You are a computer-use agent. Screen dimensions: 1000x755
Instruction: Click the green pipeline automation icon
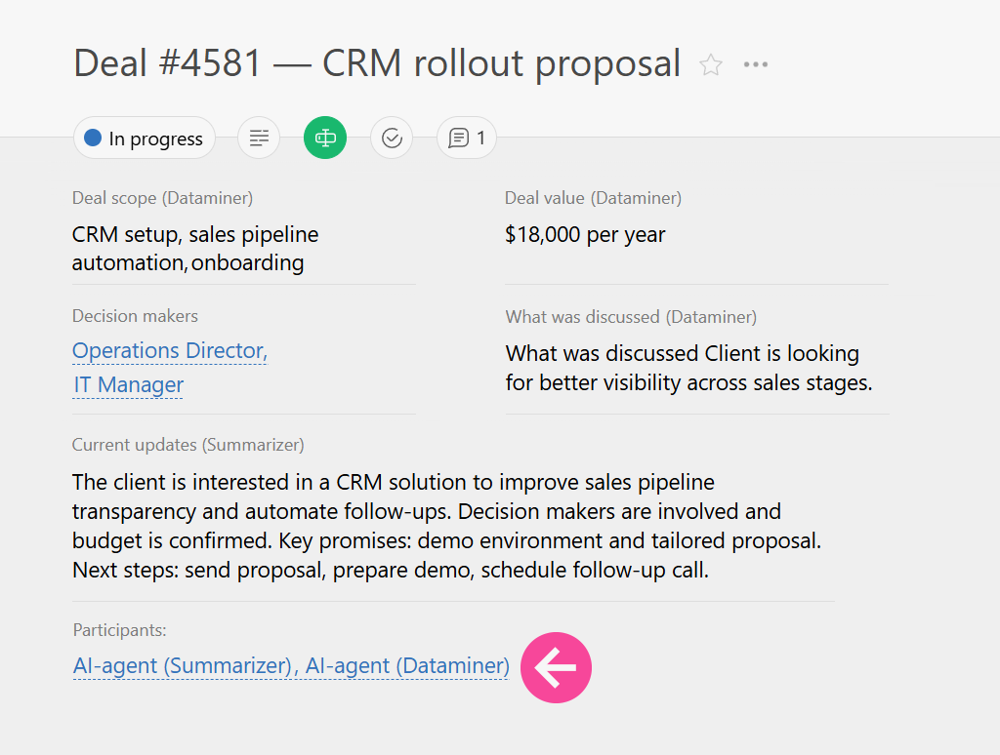pyautogui.click(x=324, y=138)
